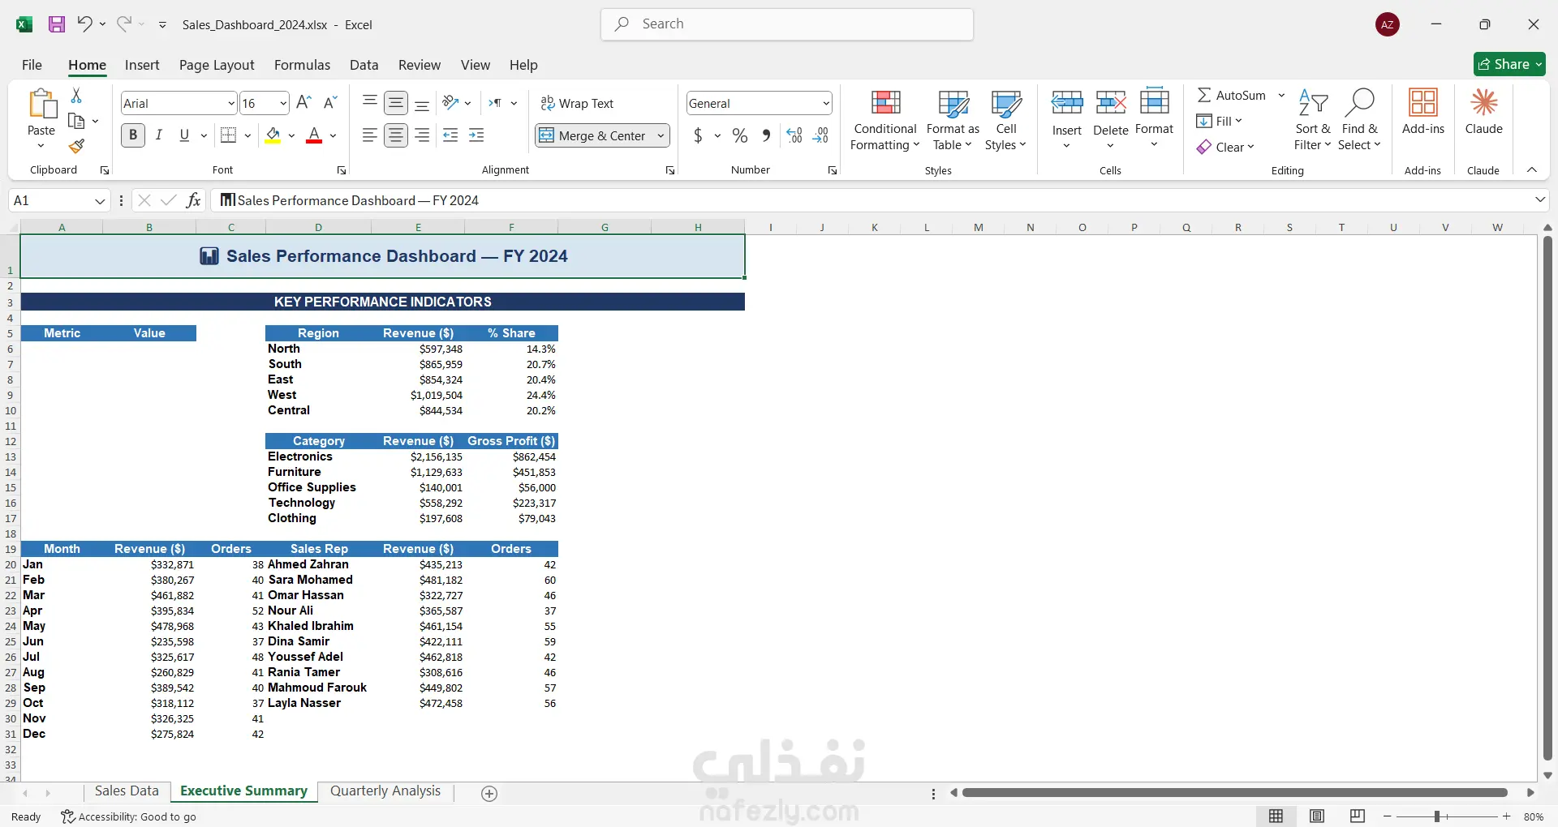The height and width of the screenshot is (827, 1558).
Task: Switch to the Insert ribbon tab
Action: coord(142,65)
